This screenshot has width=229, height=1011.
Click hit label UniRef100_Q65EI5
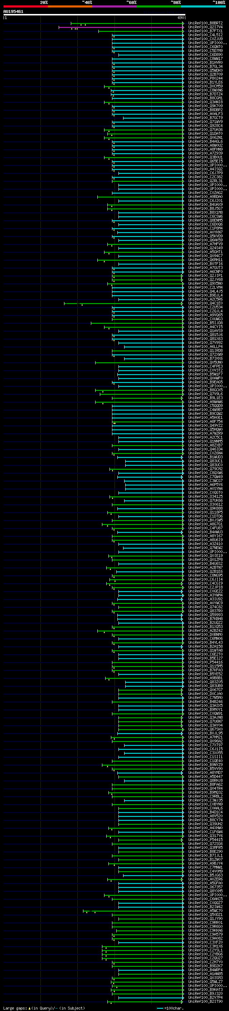tap(205, 161)
